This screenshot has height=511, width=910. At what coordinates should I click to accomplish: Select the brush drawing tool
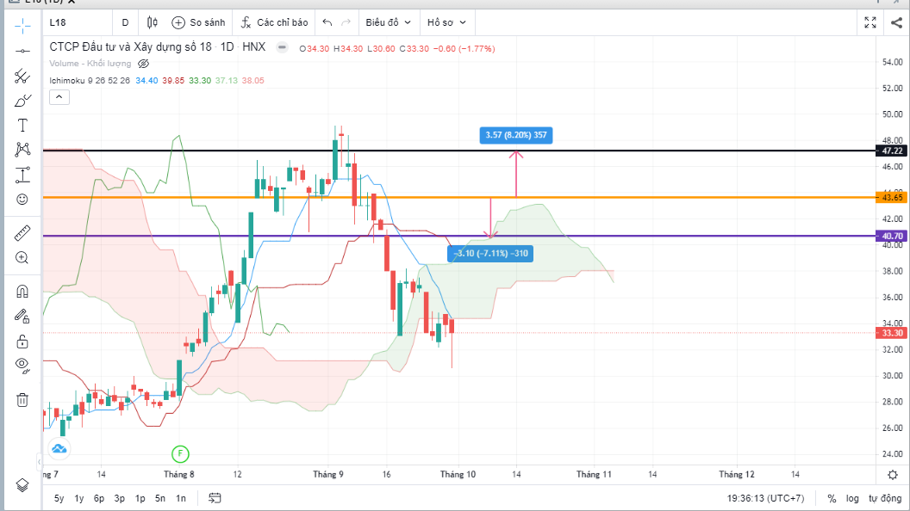[x=22, y=101]
